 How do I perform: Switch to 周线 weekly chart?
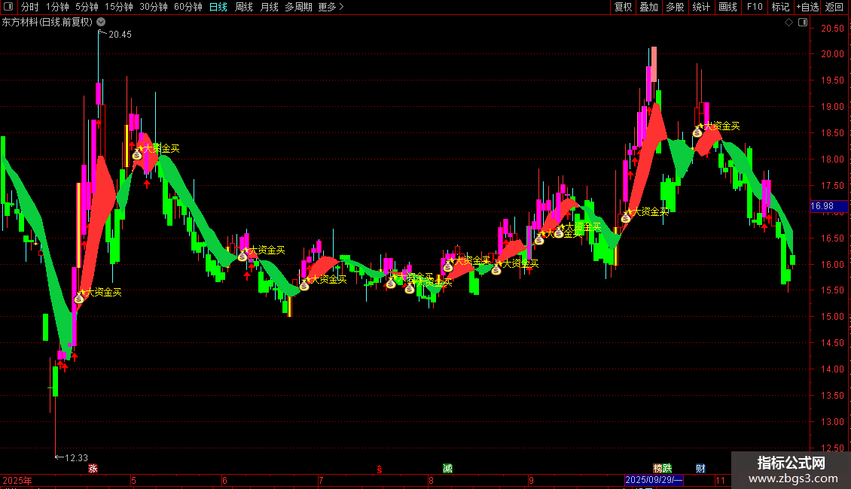click(x=244, y=7)
